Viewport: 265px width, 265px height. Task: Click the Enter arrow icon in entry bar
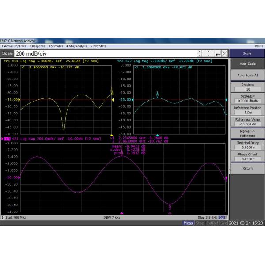pyautogui.click(x=217, y=53)
